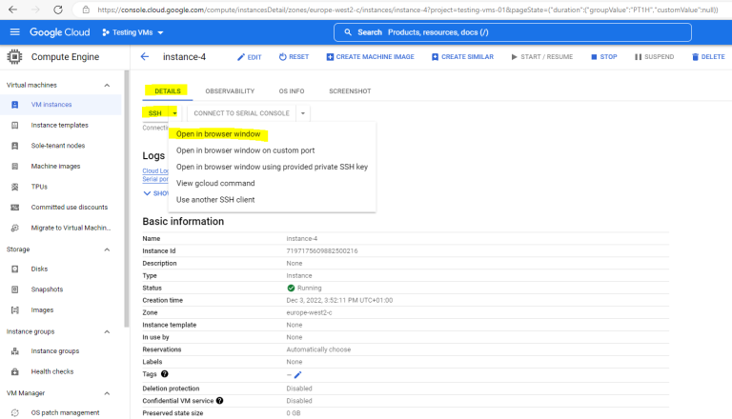Click the SUSPEND button

coord(654,57)
